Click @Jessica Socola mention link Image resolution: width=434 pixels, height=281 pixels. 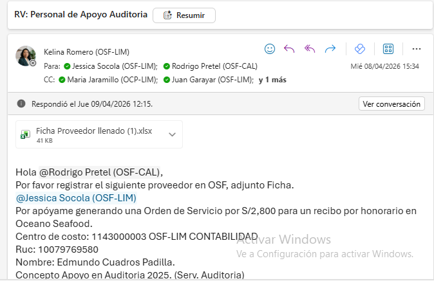(76, 197)
